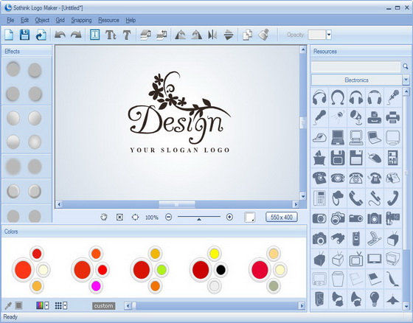Open the Snapping menu

(81, 21)
